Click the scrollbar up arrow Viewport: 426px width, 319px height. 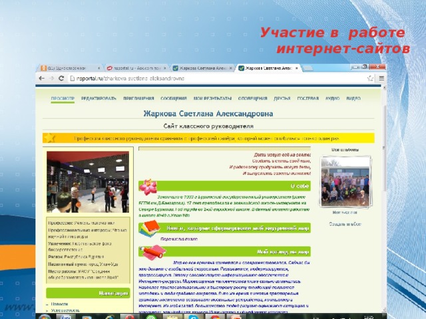384,87
